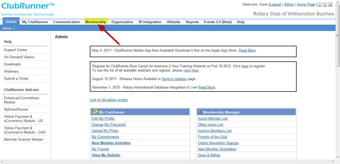Open New Member Orientation
This screenshot has height=164, width=340.
point(217,149)
